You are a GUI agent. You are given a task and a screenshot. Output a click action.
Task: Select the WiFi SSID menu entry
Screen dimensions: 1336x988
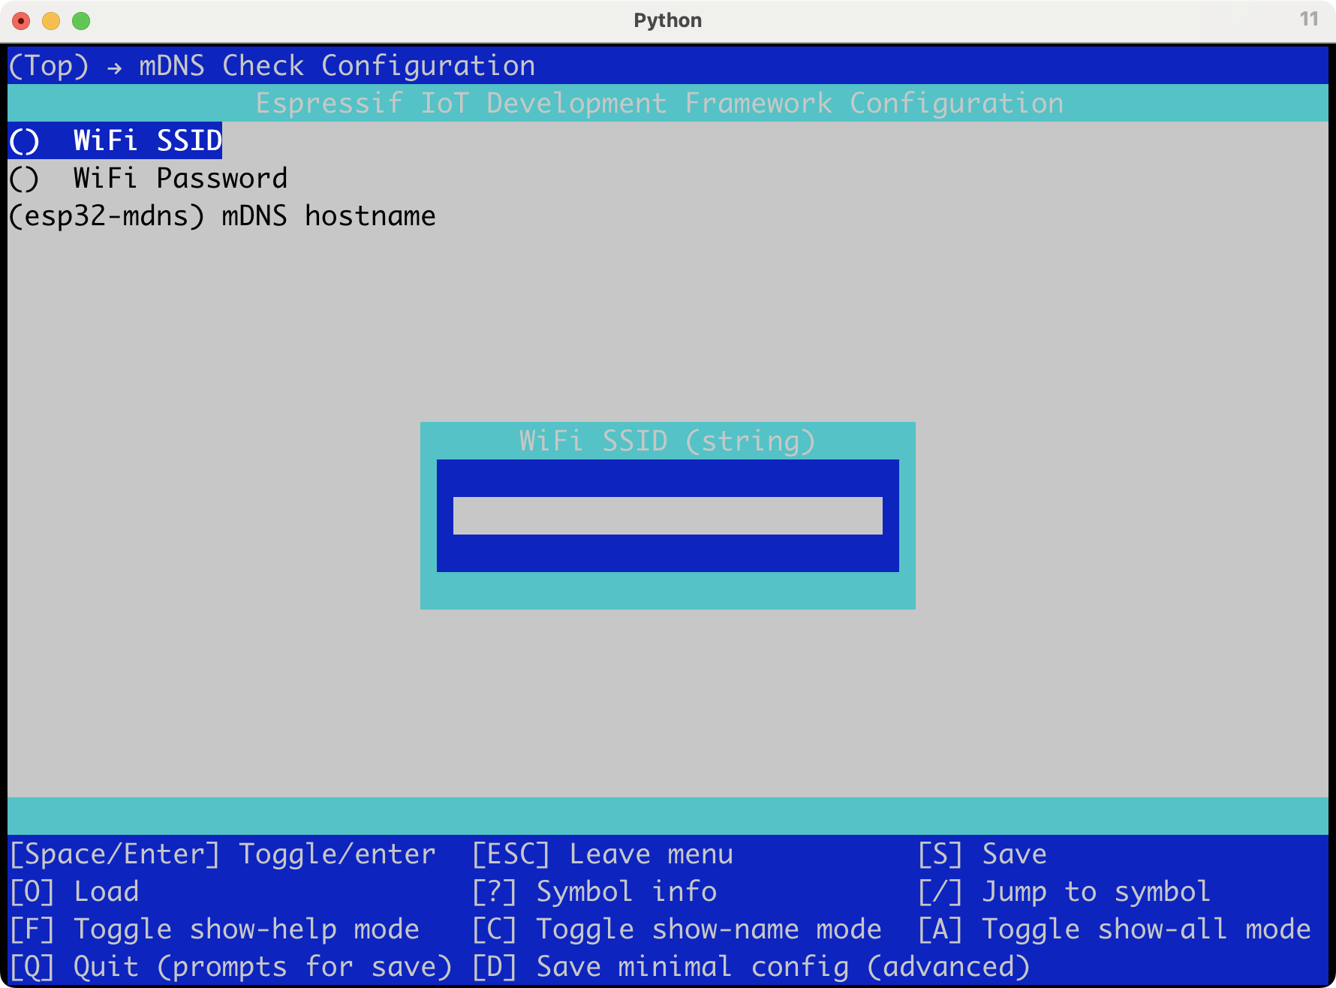point(116,140)
